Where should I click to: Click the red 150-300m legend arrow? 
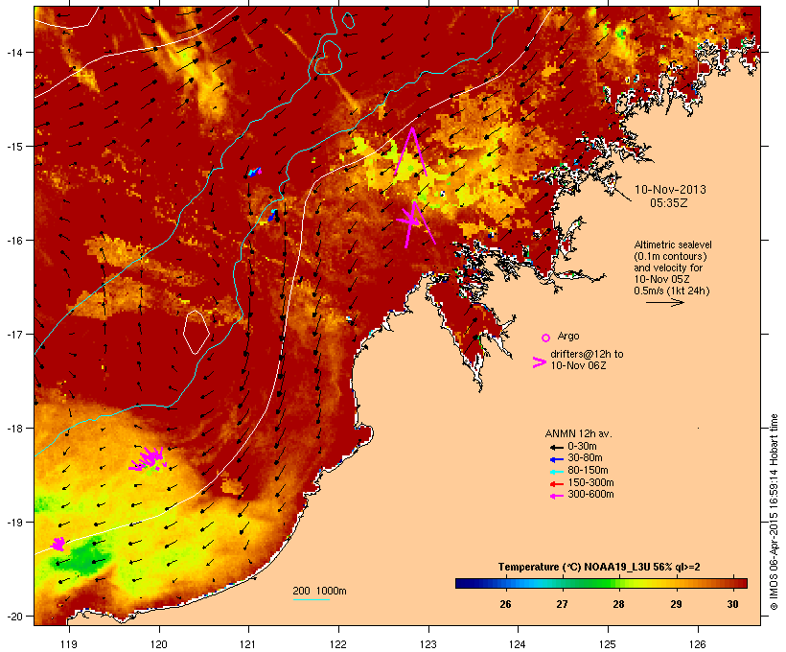click(556, 484)
